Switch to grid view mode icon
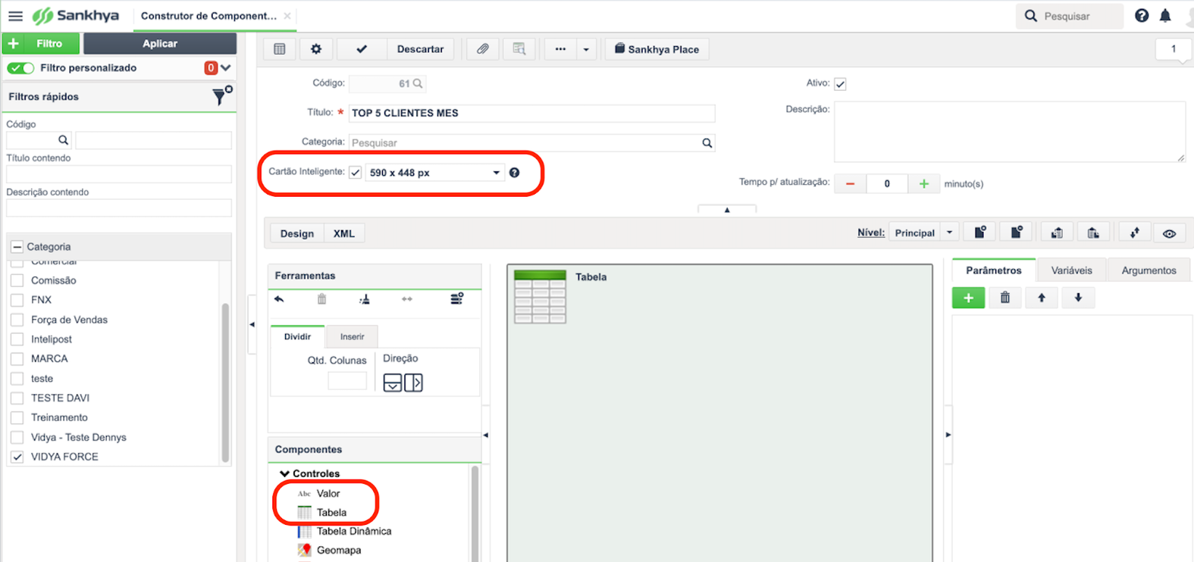1194x562 pixels. pos(280,49)
